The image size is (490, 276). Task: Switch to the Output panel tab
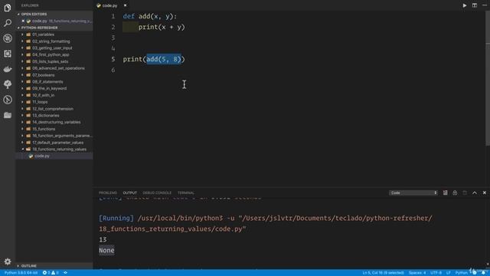coord(129,192)
